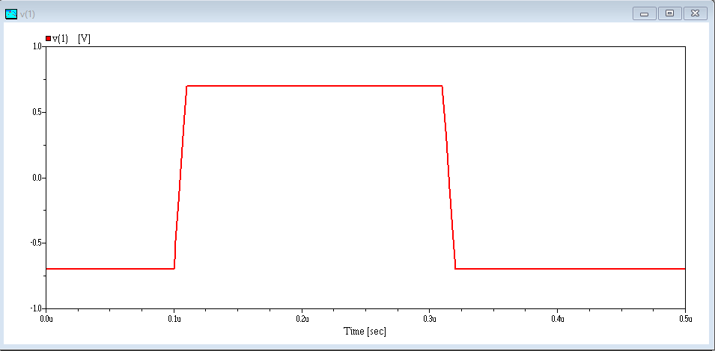Click the plot window icon in title bar

[11, 14]
